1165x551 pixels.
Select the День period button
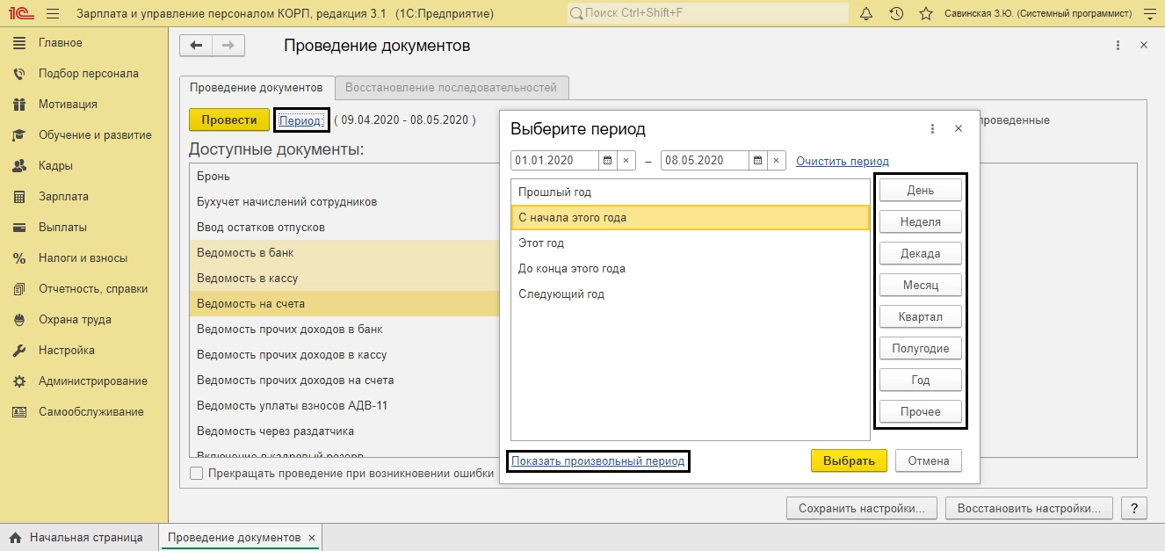921,191
